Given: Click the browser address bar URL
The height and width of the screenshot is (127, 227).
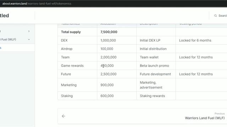Looking at the screenshot, I should (37, 4).
